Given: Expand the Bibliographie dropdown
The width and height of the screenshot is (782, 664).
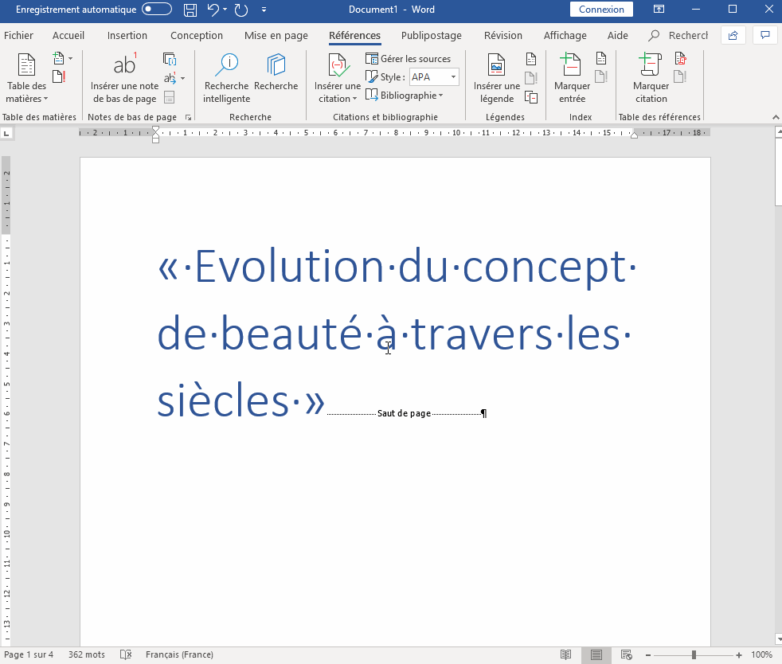Looking at the screenshot, I should pos(405,96).
